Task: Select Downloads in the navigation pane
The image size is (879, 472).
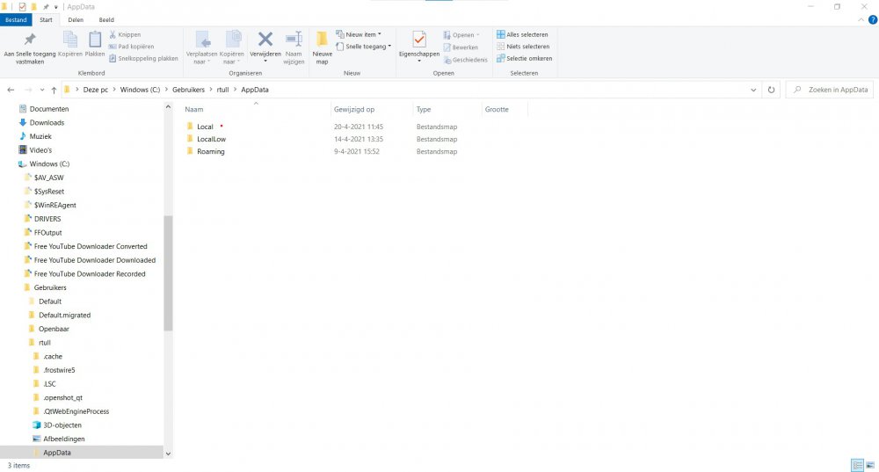Action: (47, 123)
